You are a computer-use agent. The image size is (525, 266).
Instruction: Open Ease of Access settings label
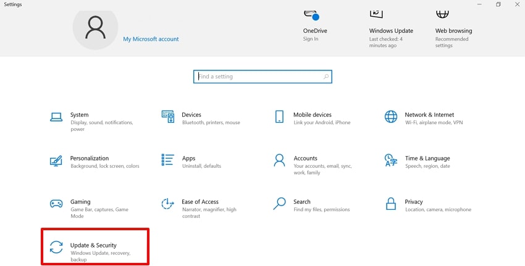click(x=200, y=202)
